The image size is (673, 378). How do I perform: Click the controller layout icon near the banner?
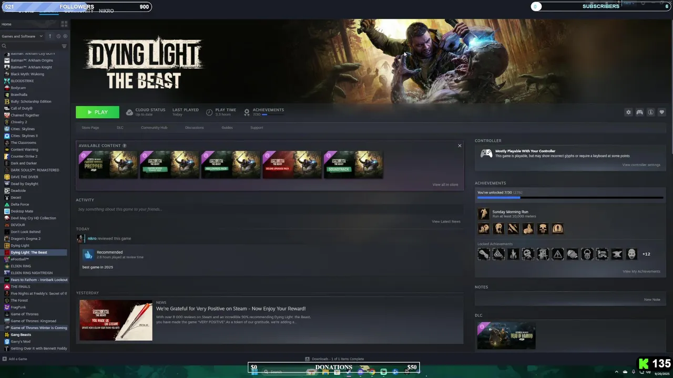coord(639,112)
